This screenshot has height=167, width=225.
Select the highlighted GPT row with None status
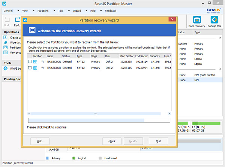[x=200, y=80]
